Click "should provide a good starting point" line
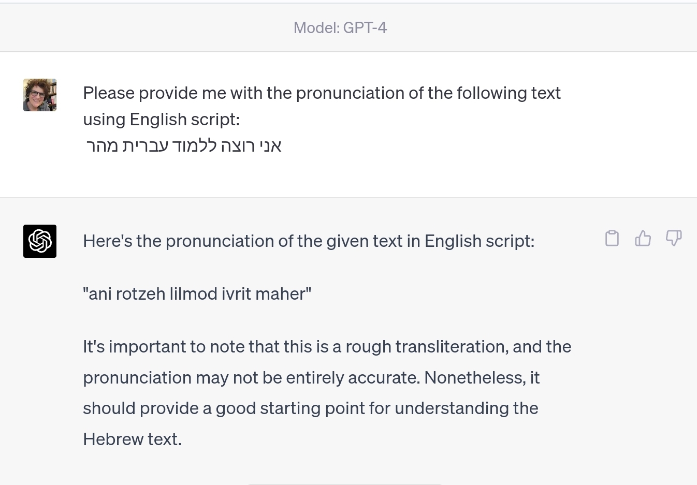Image resolution: width=697 pixels, height=485 pixels. [x=311, y=408]
